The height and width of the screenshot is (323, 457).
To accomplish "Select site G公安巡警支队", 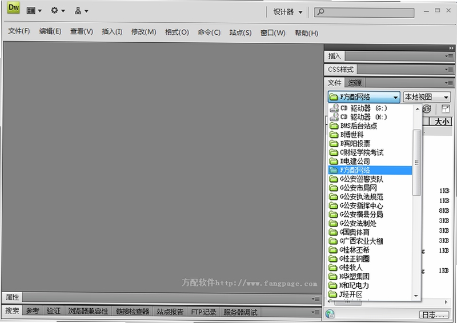I will 370,179.
